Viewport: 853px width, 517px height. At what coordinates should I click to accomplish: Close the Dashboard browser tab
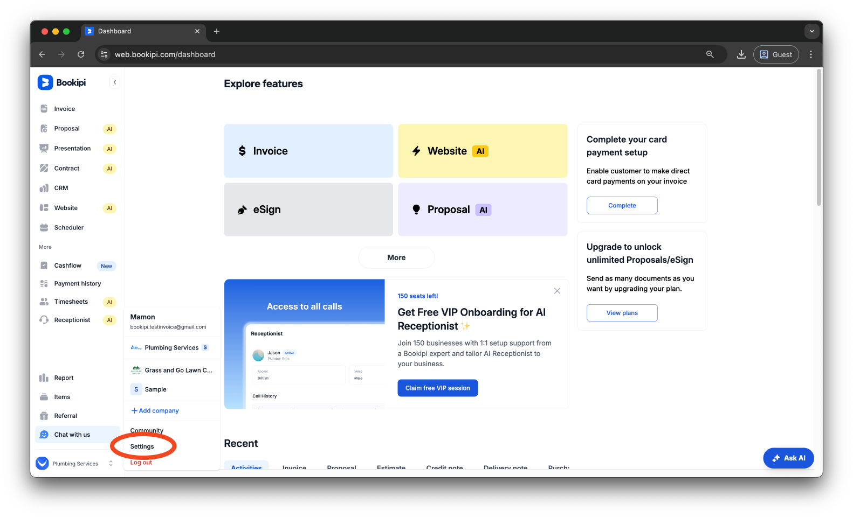[197, 31]
